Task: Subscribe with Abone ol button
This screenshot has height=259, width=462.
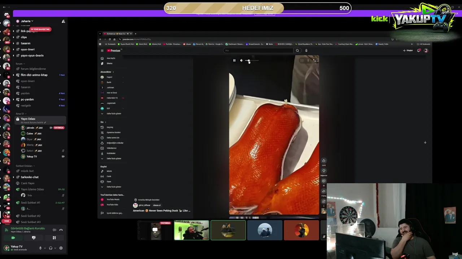Action: [157, 205]
